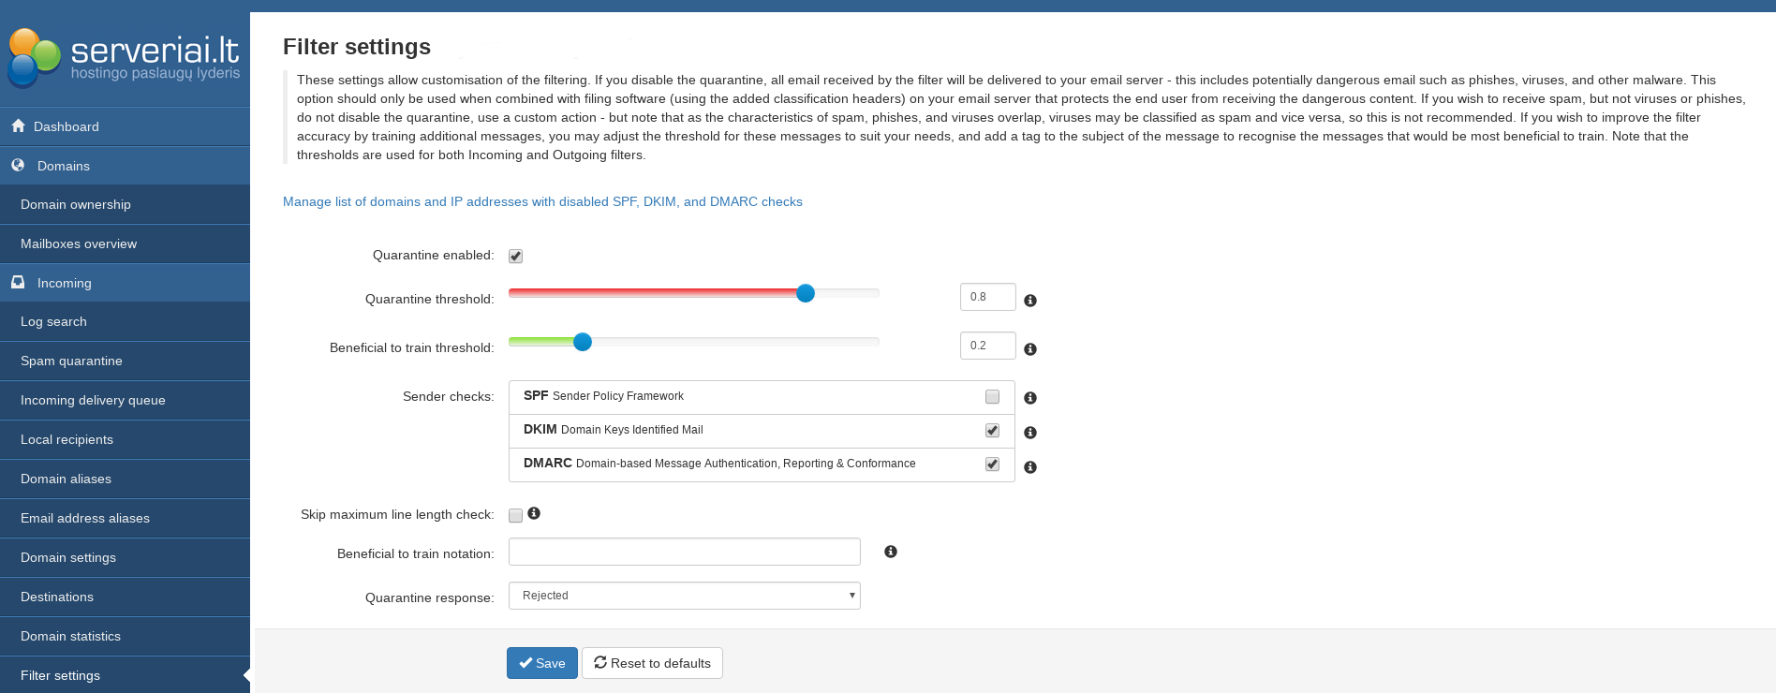Click the info icon beside Quarantine threshold
The image size is (1776, 693).
coord(1029,301)
